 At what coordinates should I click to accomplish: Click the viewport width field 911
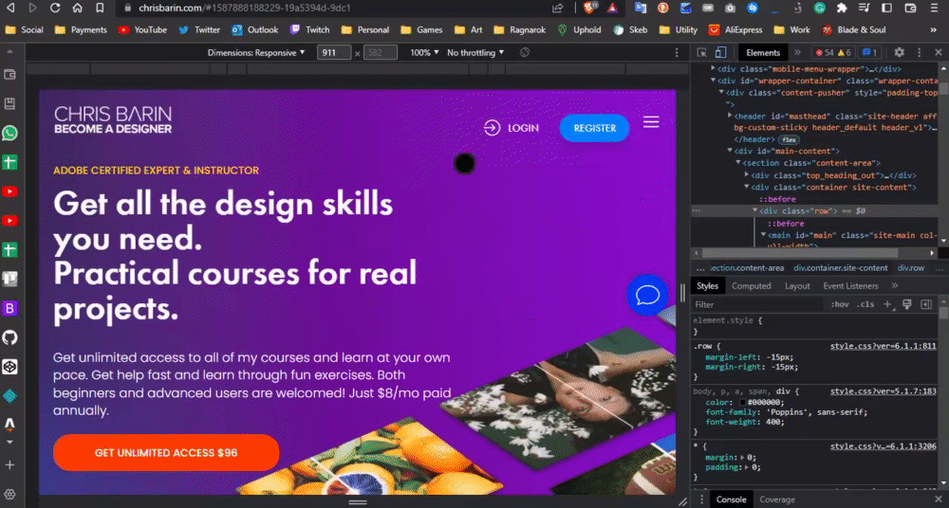point(334,53)
